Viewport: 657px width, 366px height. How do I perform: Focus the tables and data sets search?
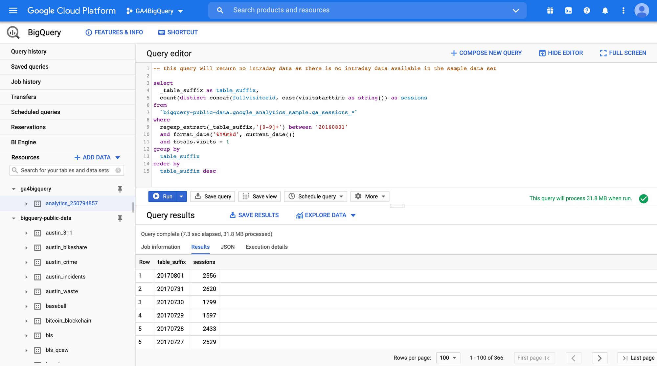point(67,170)
